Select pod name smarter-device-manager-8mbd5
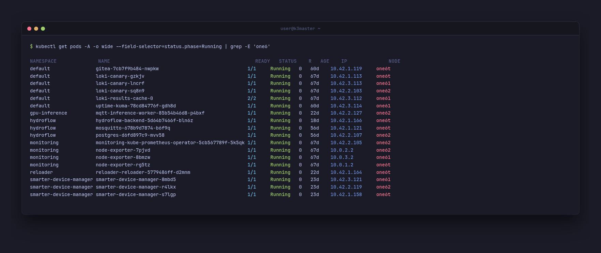601x253 pixels. pos(136,180)
